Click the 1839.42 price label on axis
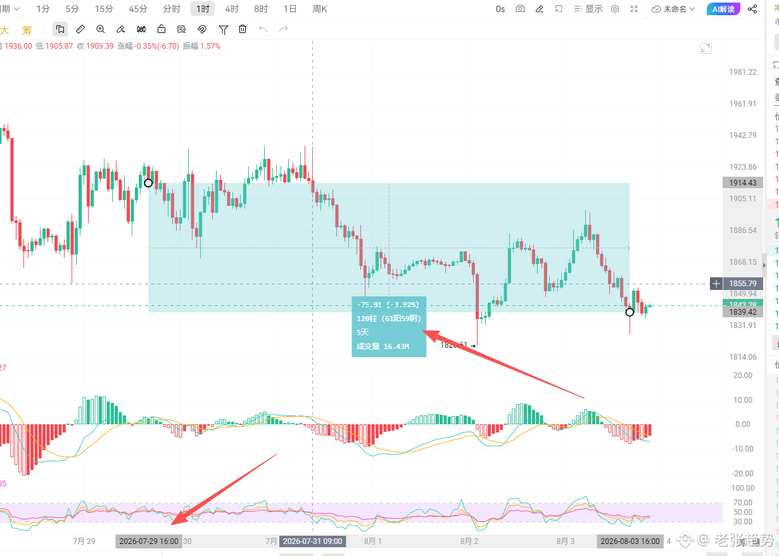This screenshot has width=779, height=556. coord(743,312)
